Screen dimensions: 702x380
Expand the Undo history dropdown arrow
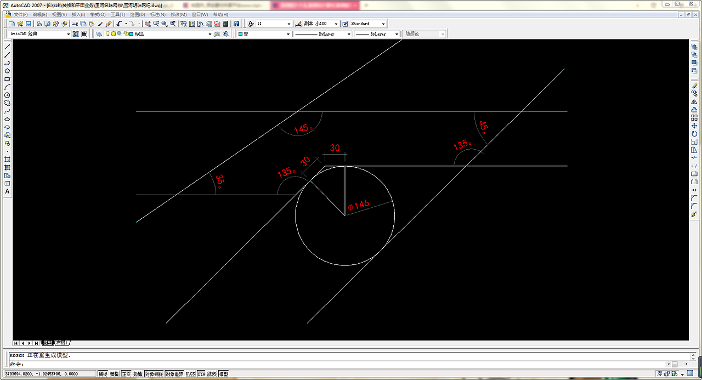(x=126, y=24)
